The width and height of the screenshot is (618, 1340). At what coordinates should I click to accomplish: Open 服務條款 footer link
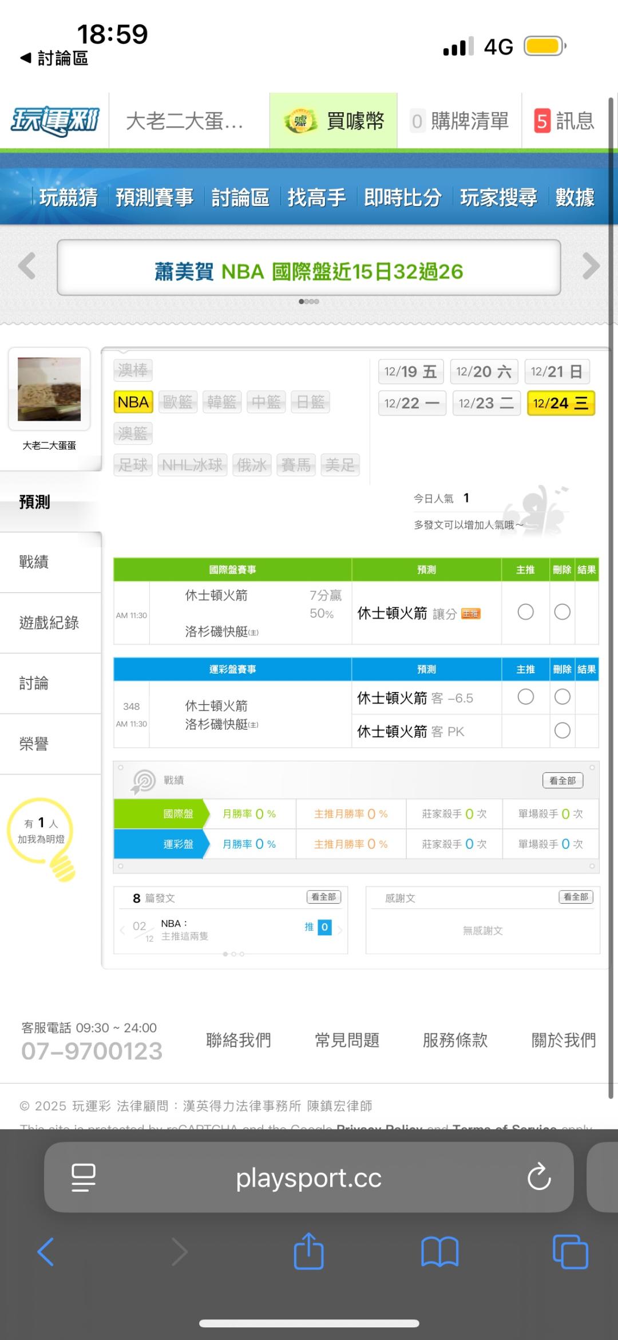455,1039
